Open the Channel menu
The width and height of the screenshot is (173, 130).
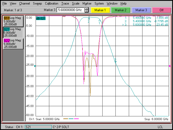click(x=24, y=3)
